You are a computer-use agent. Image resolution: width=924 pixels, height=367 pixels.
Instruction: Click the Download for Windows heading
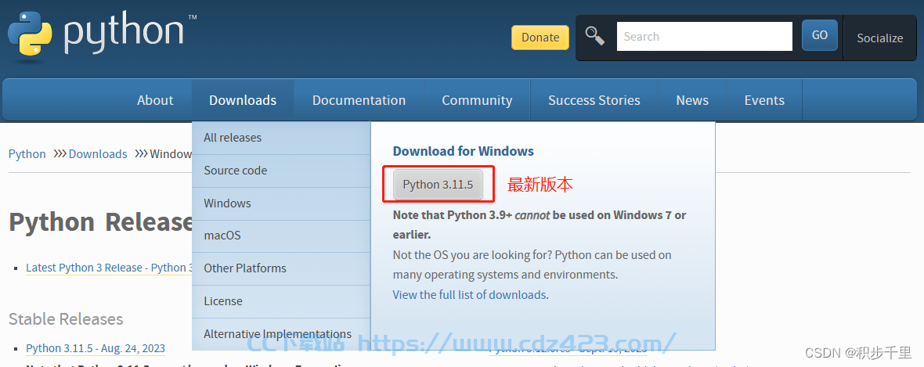(464, 151)
